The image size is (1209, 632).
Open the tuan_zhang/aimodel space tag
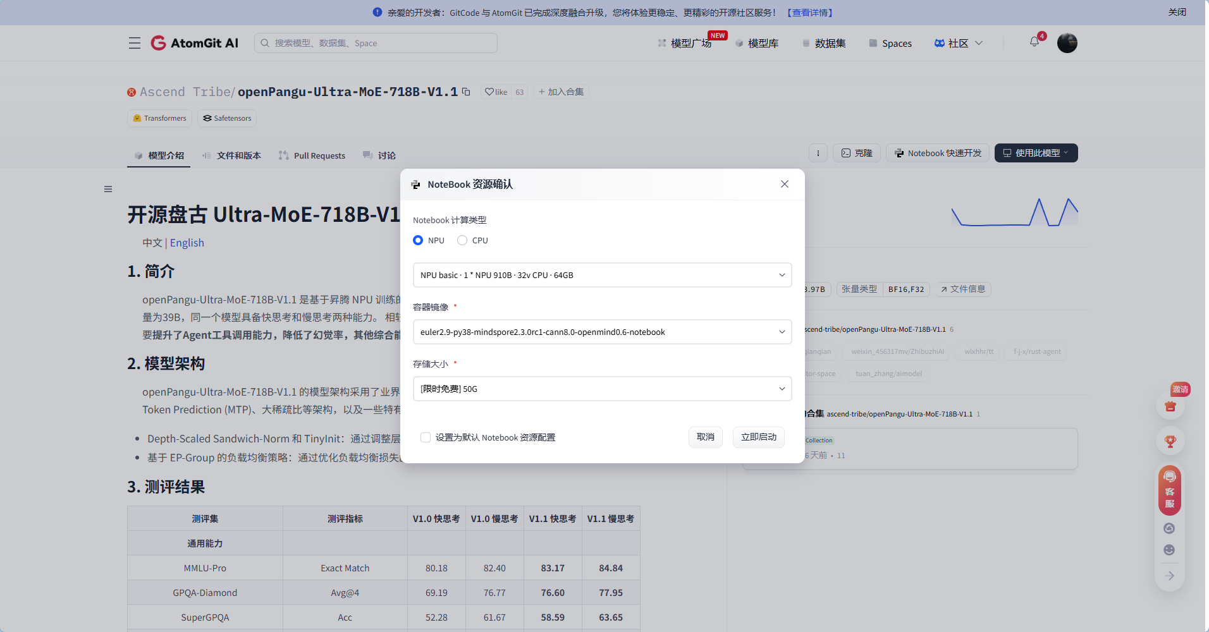888,374
